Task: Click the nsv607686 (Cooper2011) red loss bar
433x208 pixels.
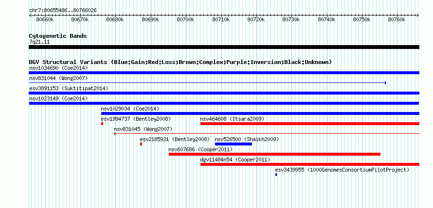Action: click(x=274, y=154)
